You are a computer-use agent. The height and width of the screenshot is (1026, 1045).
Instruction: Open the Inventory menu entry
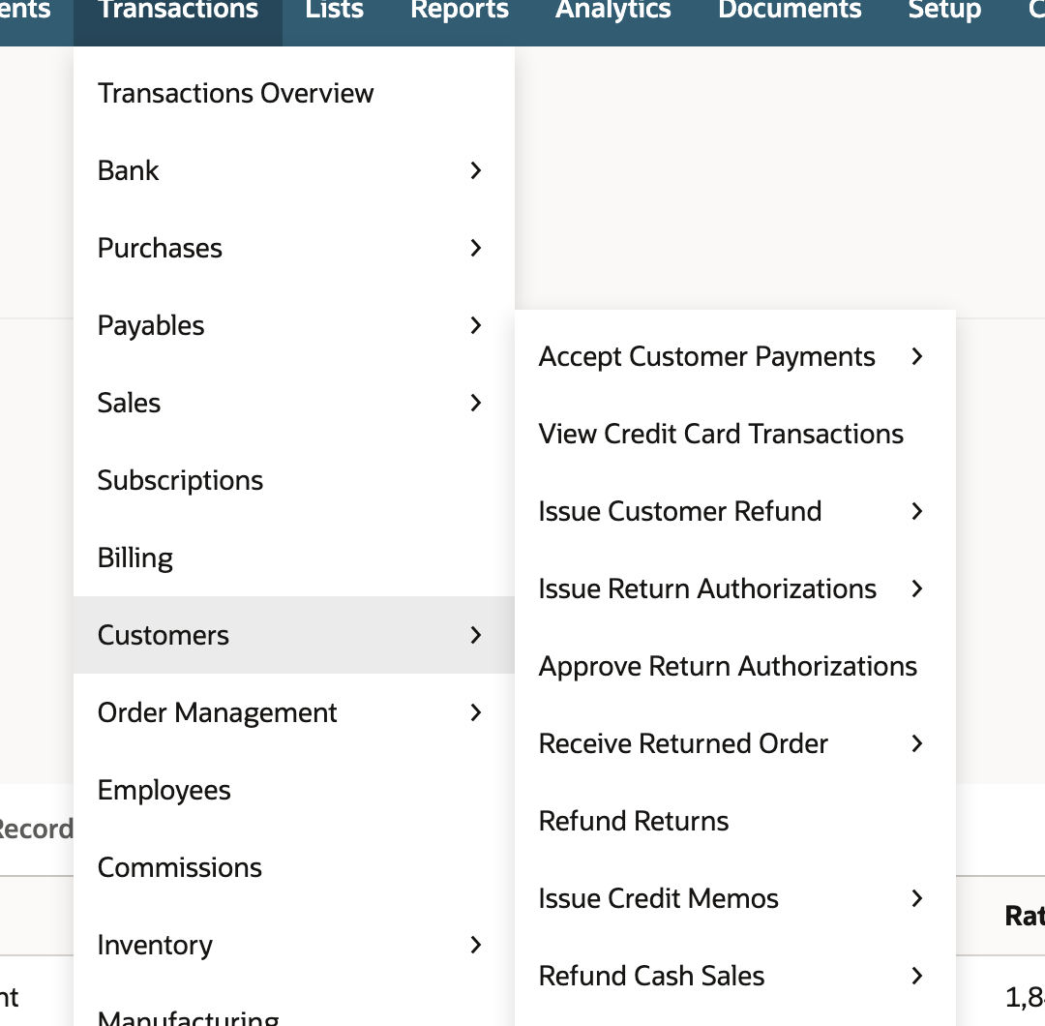pyautogui.click(x=294, y=945)
